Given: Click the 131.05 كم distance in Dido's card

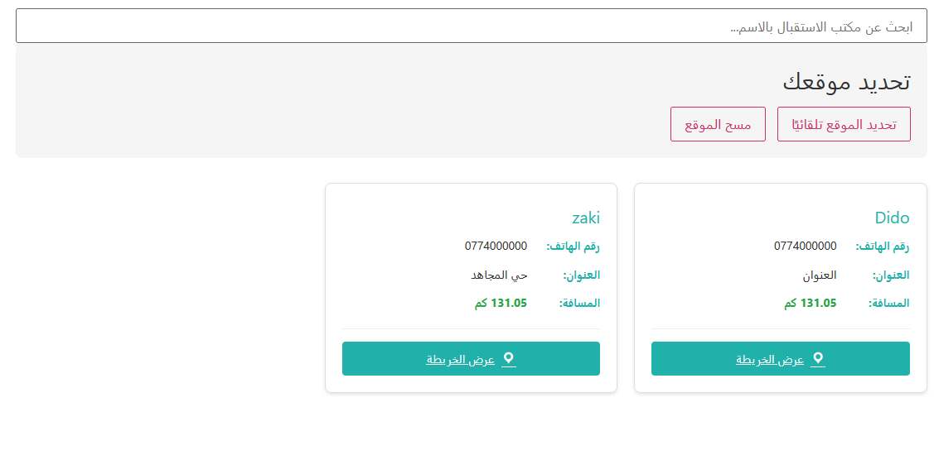Looking at the screenshot, I should [x=810, y=303].
